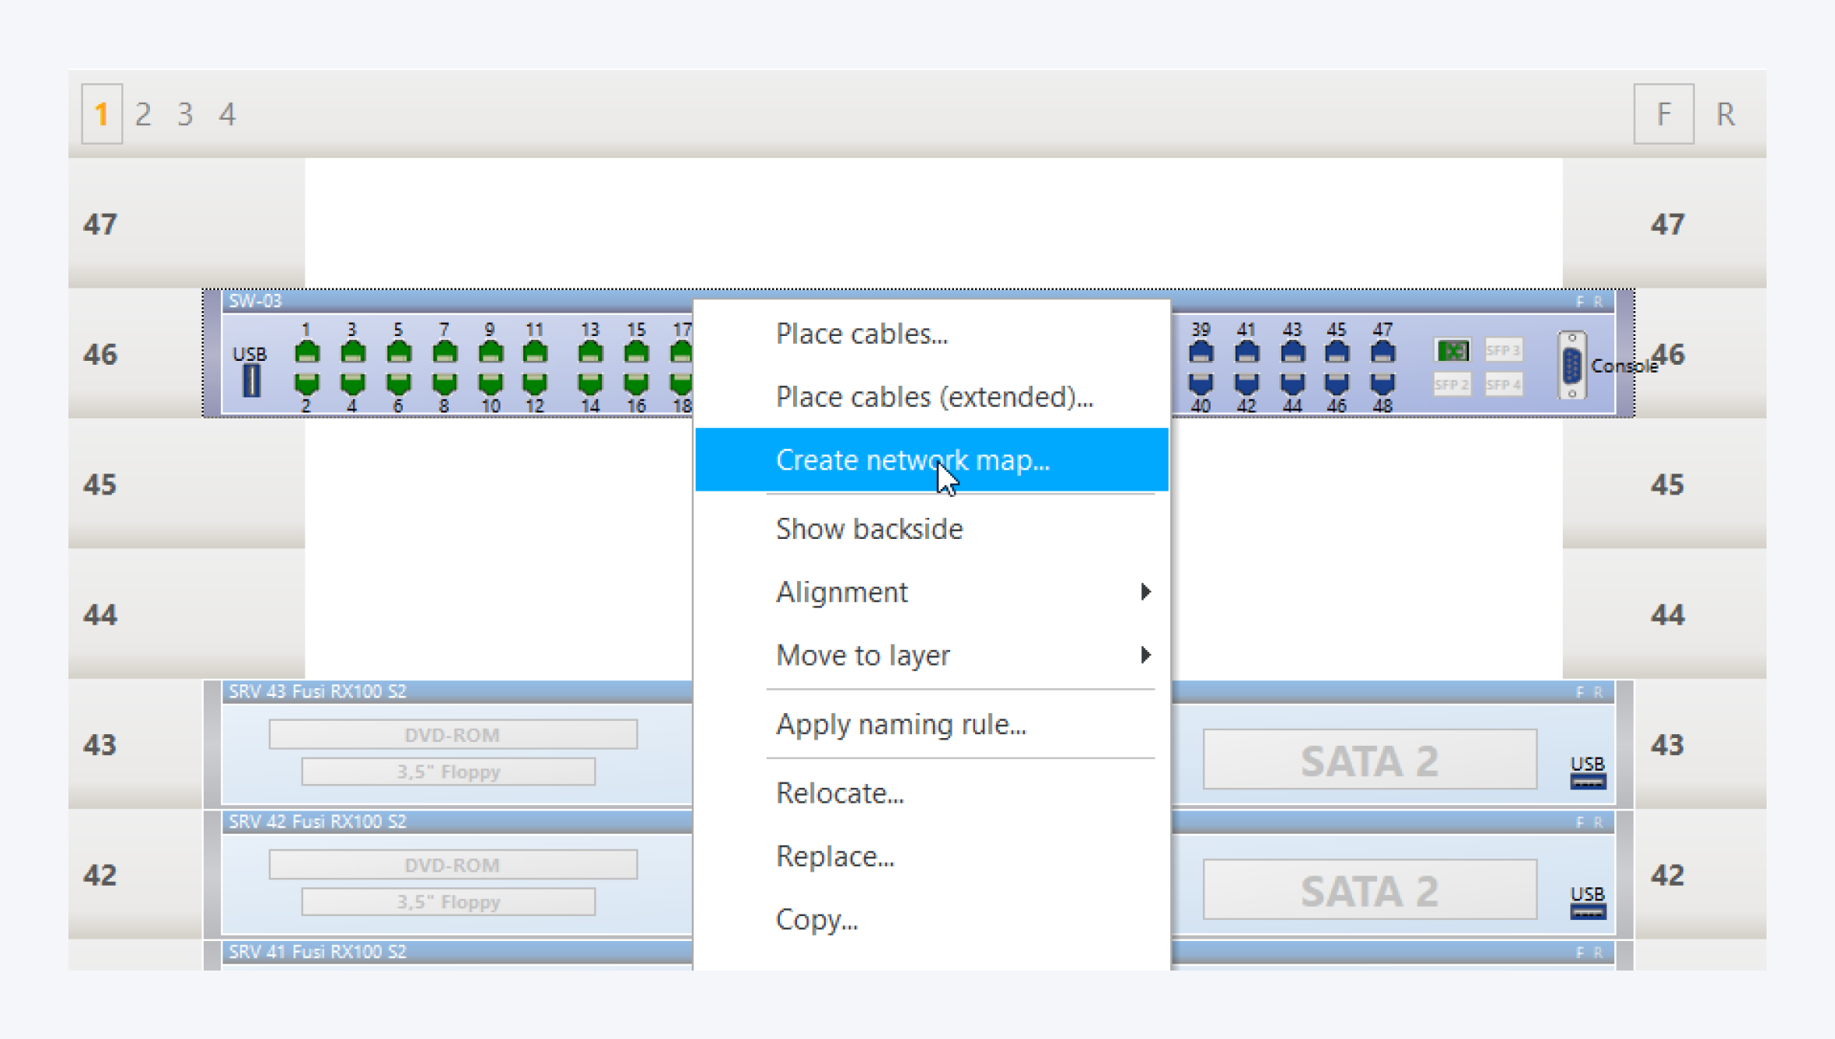Select green port 12 on SW-03 switch
The height and width of the screenshot is (1039, 1835).
click(535, 383)
